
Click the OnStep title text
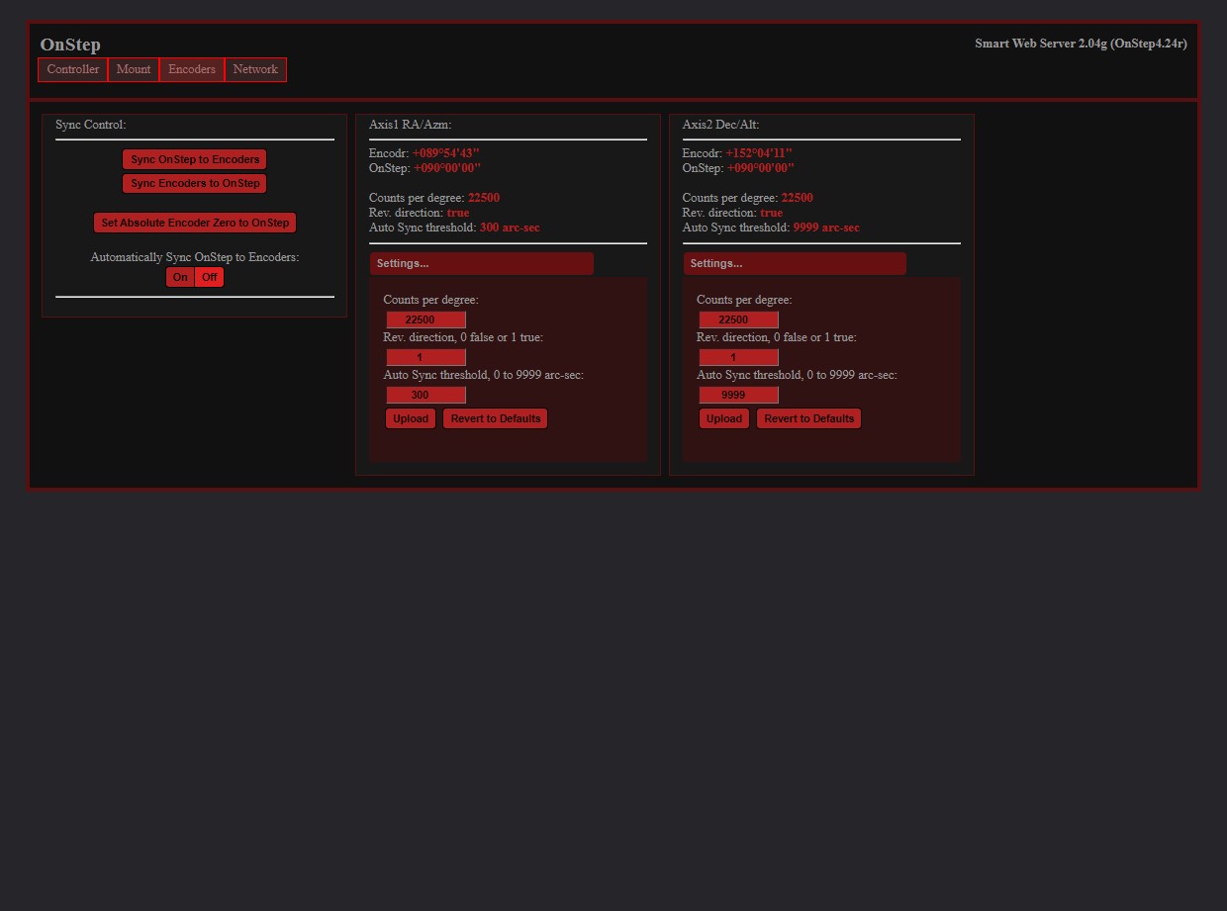[70, 45]
